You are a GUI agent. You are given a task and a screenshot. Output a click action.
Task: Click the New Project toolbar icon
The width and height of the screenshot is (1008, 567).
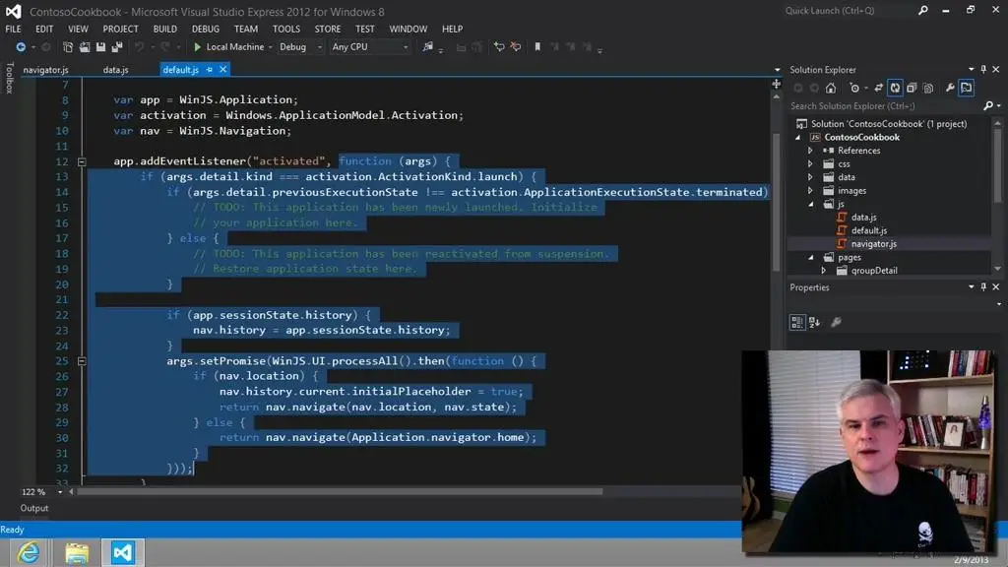tap(68, 47)
